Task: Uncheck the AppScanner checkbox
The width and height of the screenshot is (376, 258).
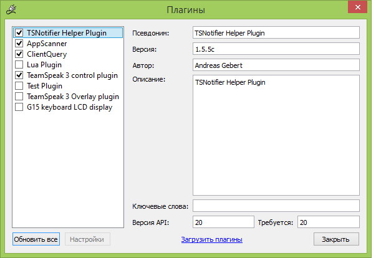Action: (x=19, y=44)
